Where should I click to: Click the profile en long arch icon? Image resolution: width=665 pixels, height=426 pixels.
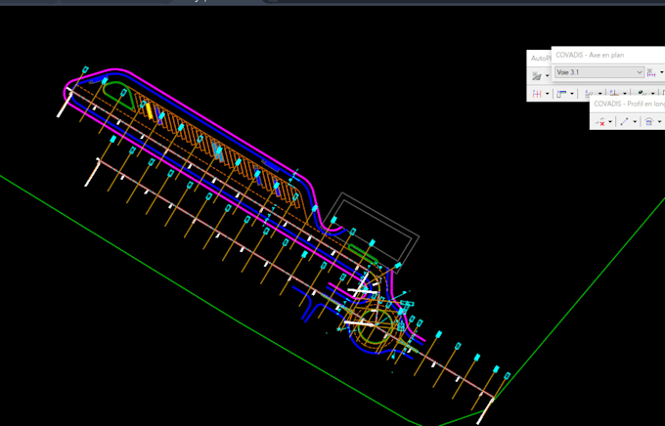(649, 122)
